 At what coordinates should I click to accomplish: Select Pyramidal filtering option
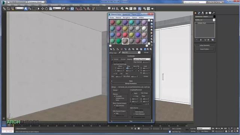coord(114,96)
